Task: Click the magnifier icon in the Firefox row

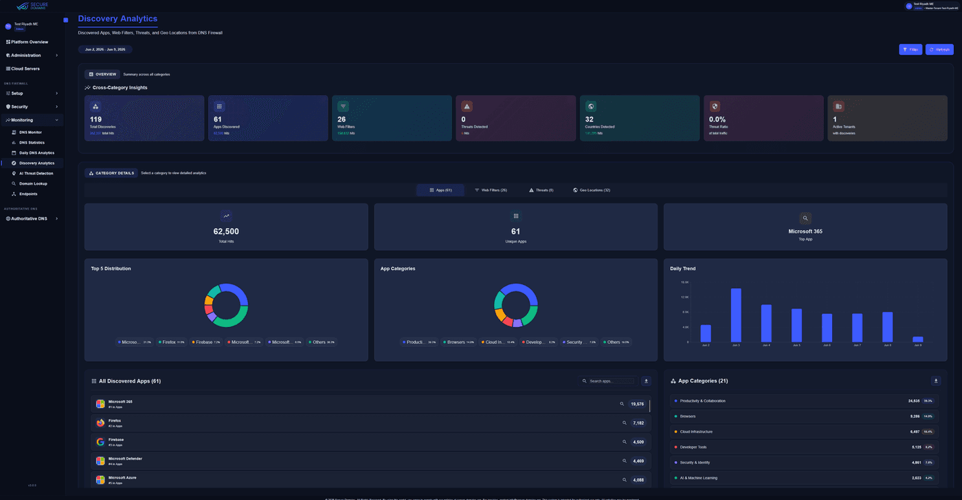Action: [625, 423]
